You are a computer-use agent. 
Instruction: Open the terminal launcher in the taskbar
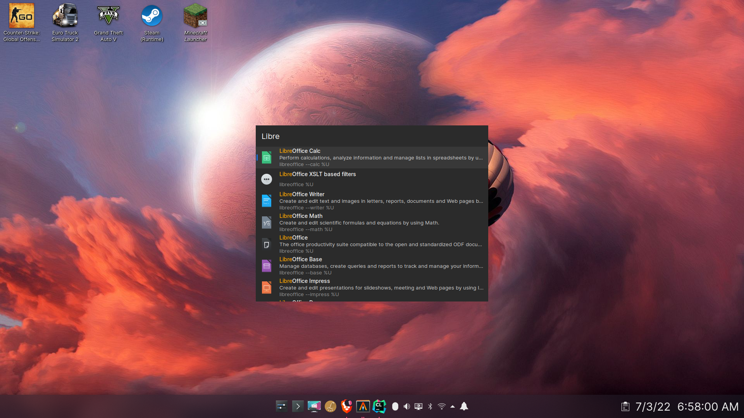coord(298,406)
